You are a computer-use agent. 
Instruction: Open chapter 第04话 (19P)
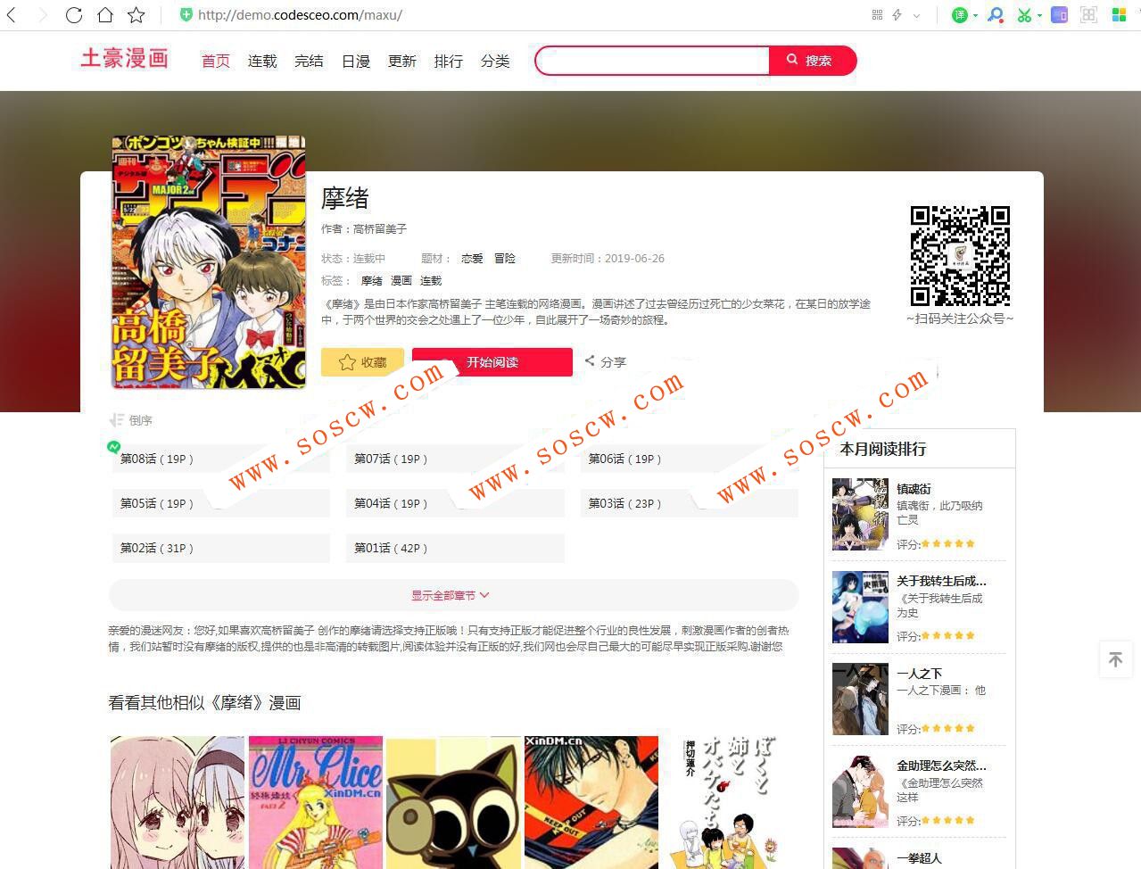[x=455, y=503]
